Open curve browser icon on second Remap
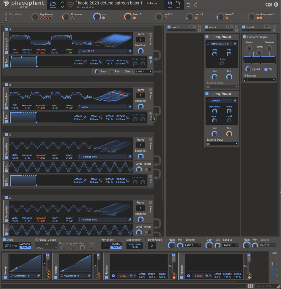281x289 pixels. (89, 276)
